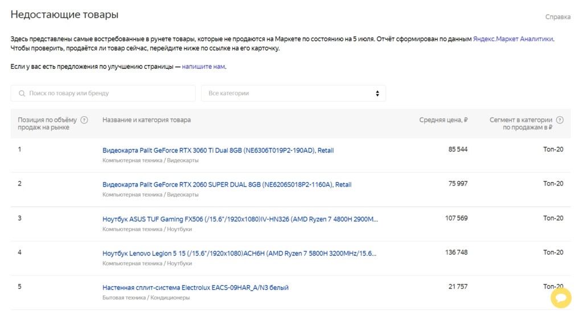Click the "напишите нам" feedback link
The width and height of the screenshot is (583, 312).
coord(203,67)
